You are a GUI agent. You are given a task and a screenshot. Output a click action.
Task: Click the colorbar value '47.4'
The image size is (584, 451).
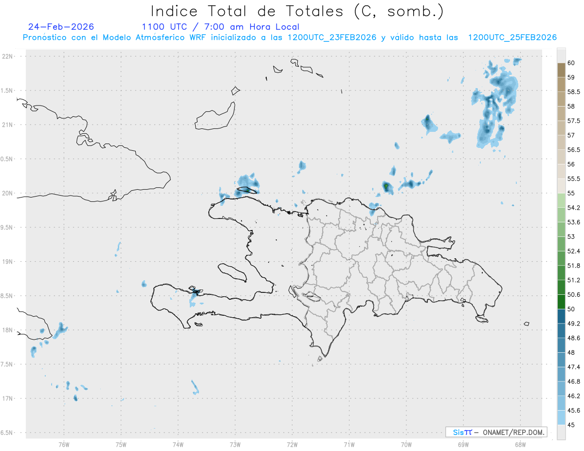[x=573, y=367]
